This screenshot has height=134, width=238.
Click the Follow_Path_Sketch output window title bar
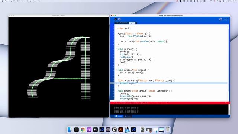58,16
